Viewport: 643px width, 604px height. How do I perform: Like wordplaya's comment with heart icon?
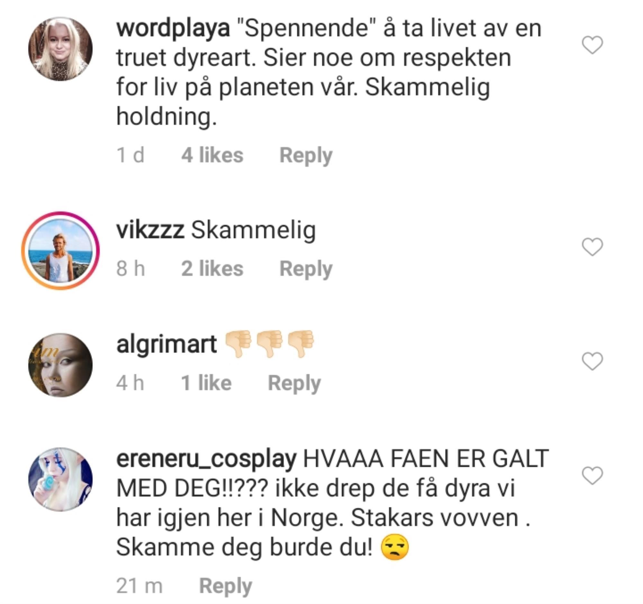(592, 45)
